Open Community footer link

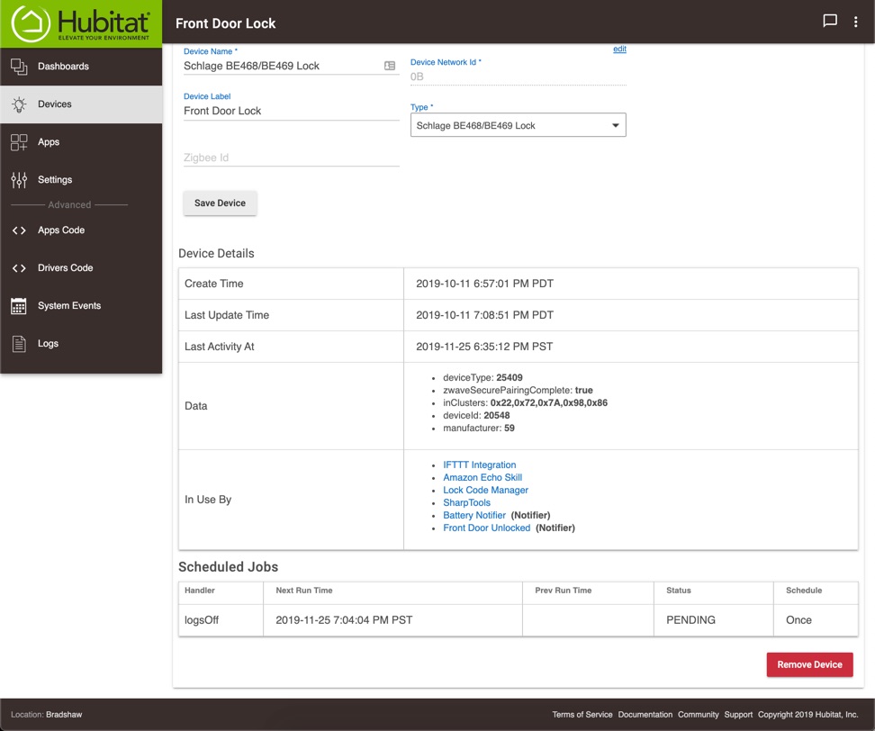[x=698, y=715]
